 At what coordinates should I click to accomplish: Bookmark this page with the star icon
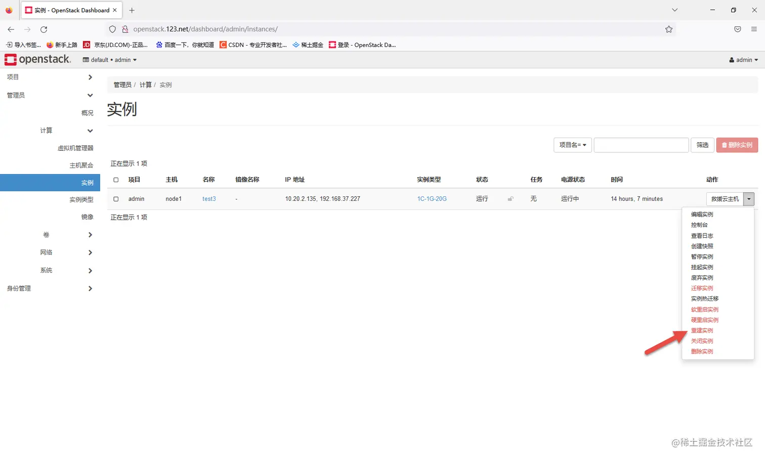click(x=669, y=29)
